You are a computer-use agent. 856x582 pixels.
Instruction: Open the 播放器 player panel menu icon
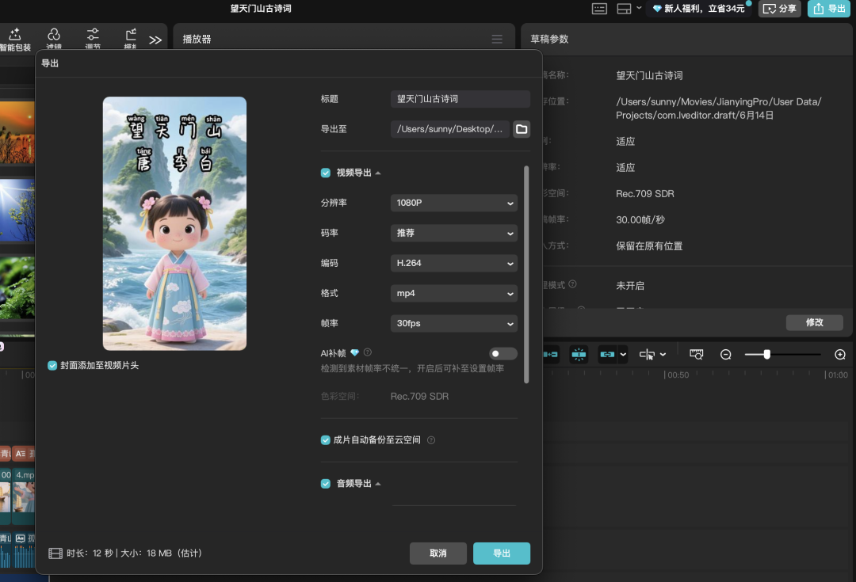point(497,37)
